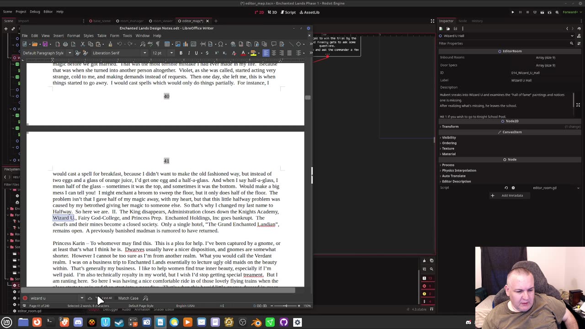585x329 pixels.
Task: Pause the running project in Redot
Action: [520, 12]
